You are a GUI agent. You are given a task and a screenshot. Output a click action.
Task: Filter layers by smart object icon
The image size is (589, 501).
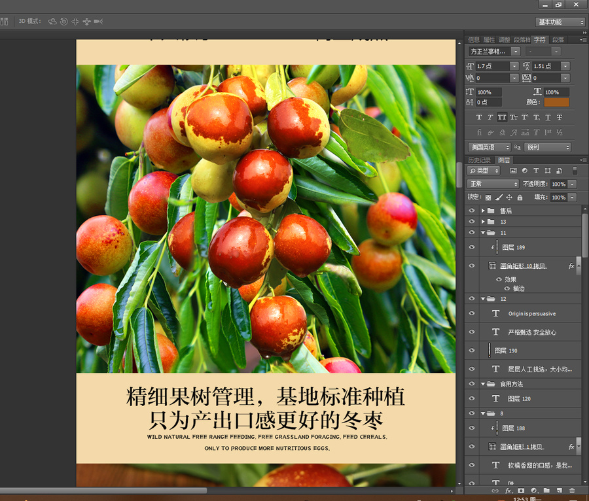pyautogui.click(x=560, y=171)
